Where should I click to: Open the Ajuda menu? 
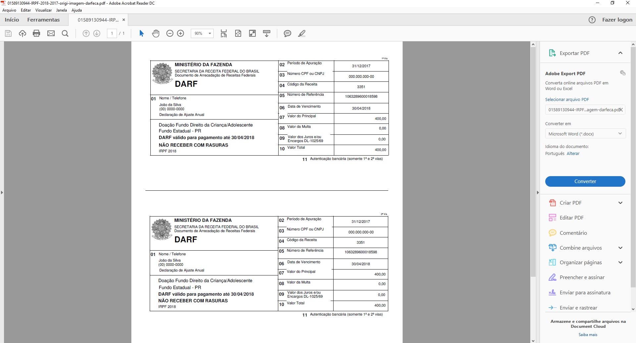[77, 10]
